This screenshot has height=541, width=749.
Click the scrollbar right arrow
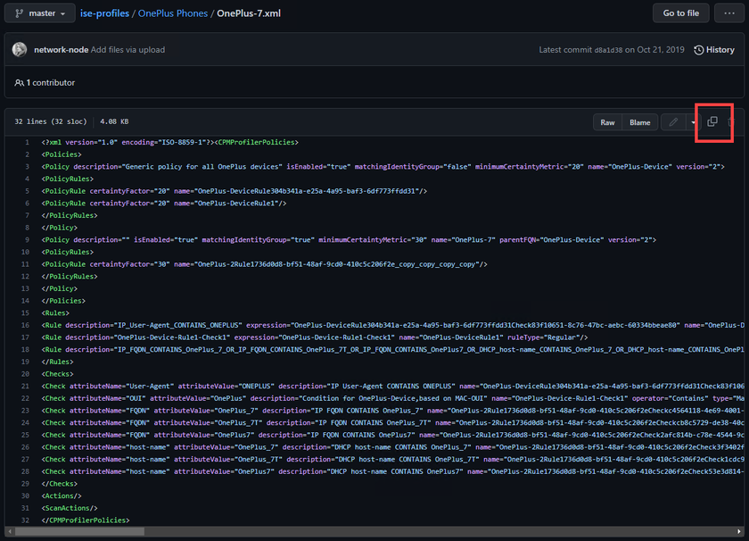(x=739, y=531)
